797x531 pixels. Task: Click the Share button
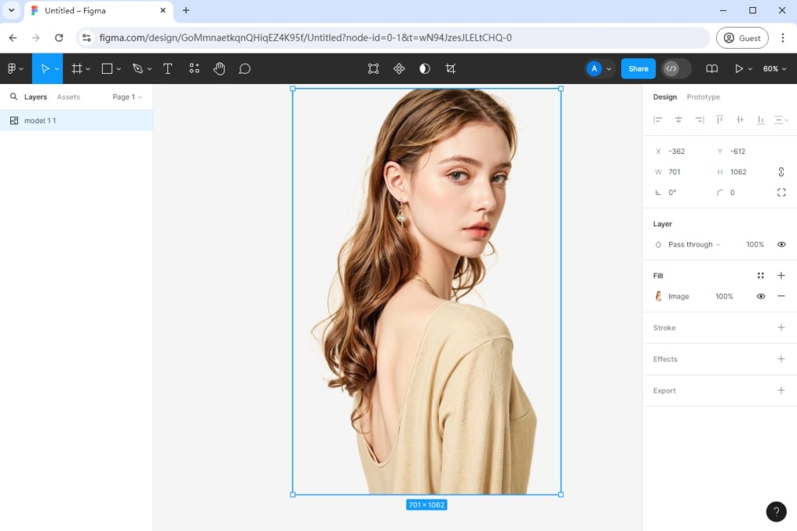pyautogui.click(x=637, y=68)
